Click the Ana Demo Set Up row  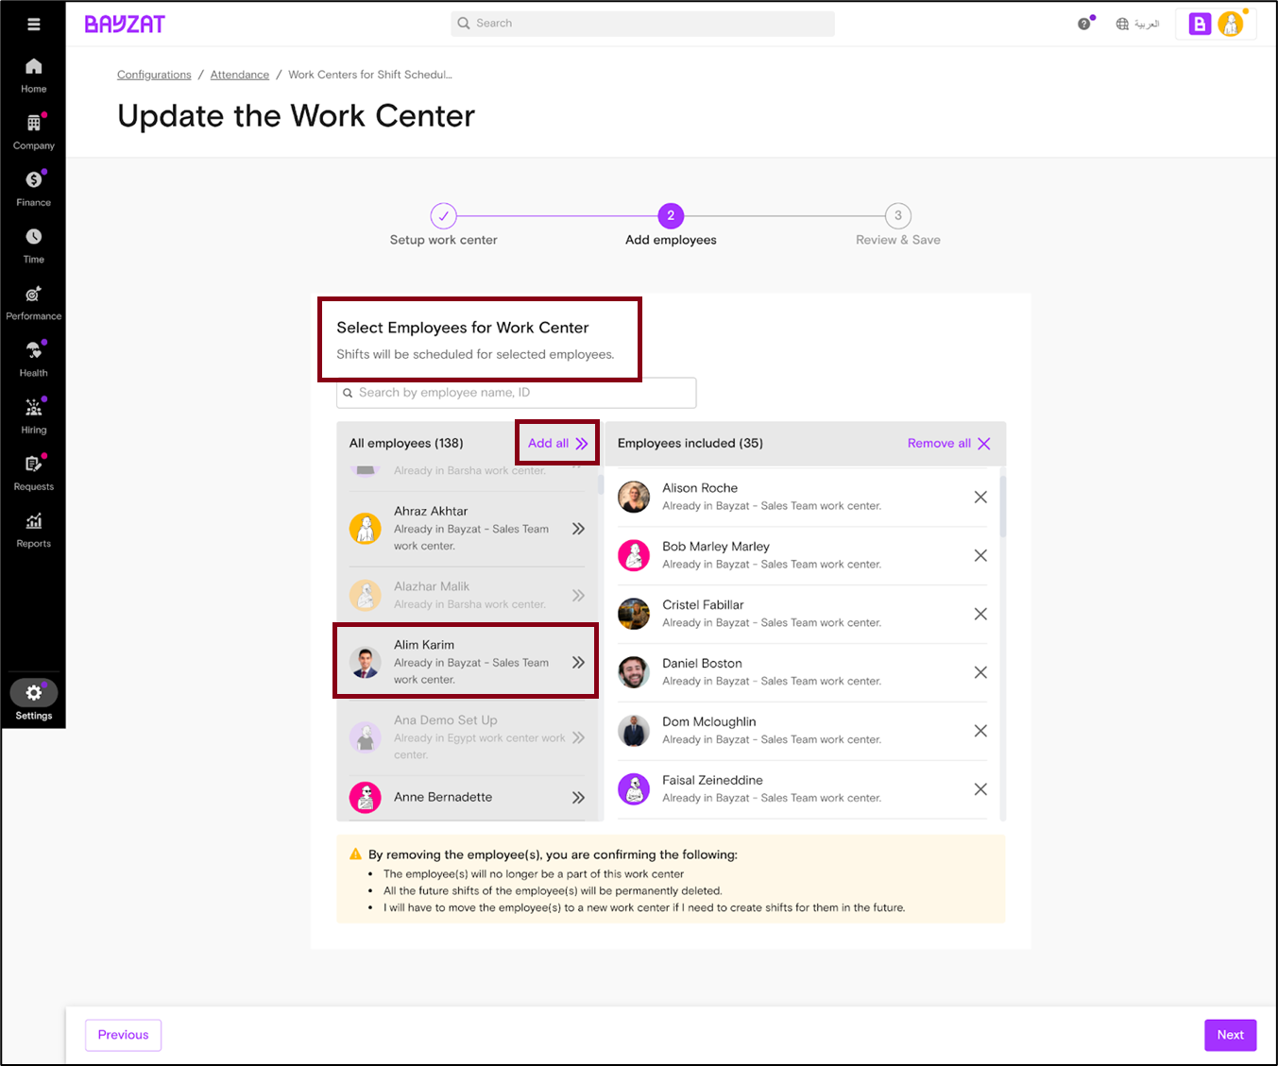468,737
